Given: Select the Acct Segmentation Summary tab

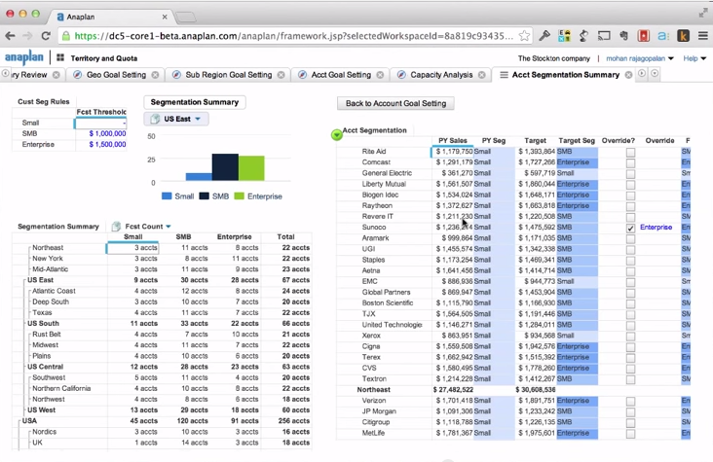Looking at the screenshot, I should pos(565,75).
